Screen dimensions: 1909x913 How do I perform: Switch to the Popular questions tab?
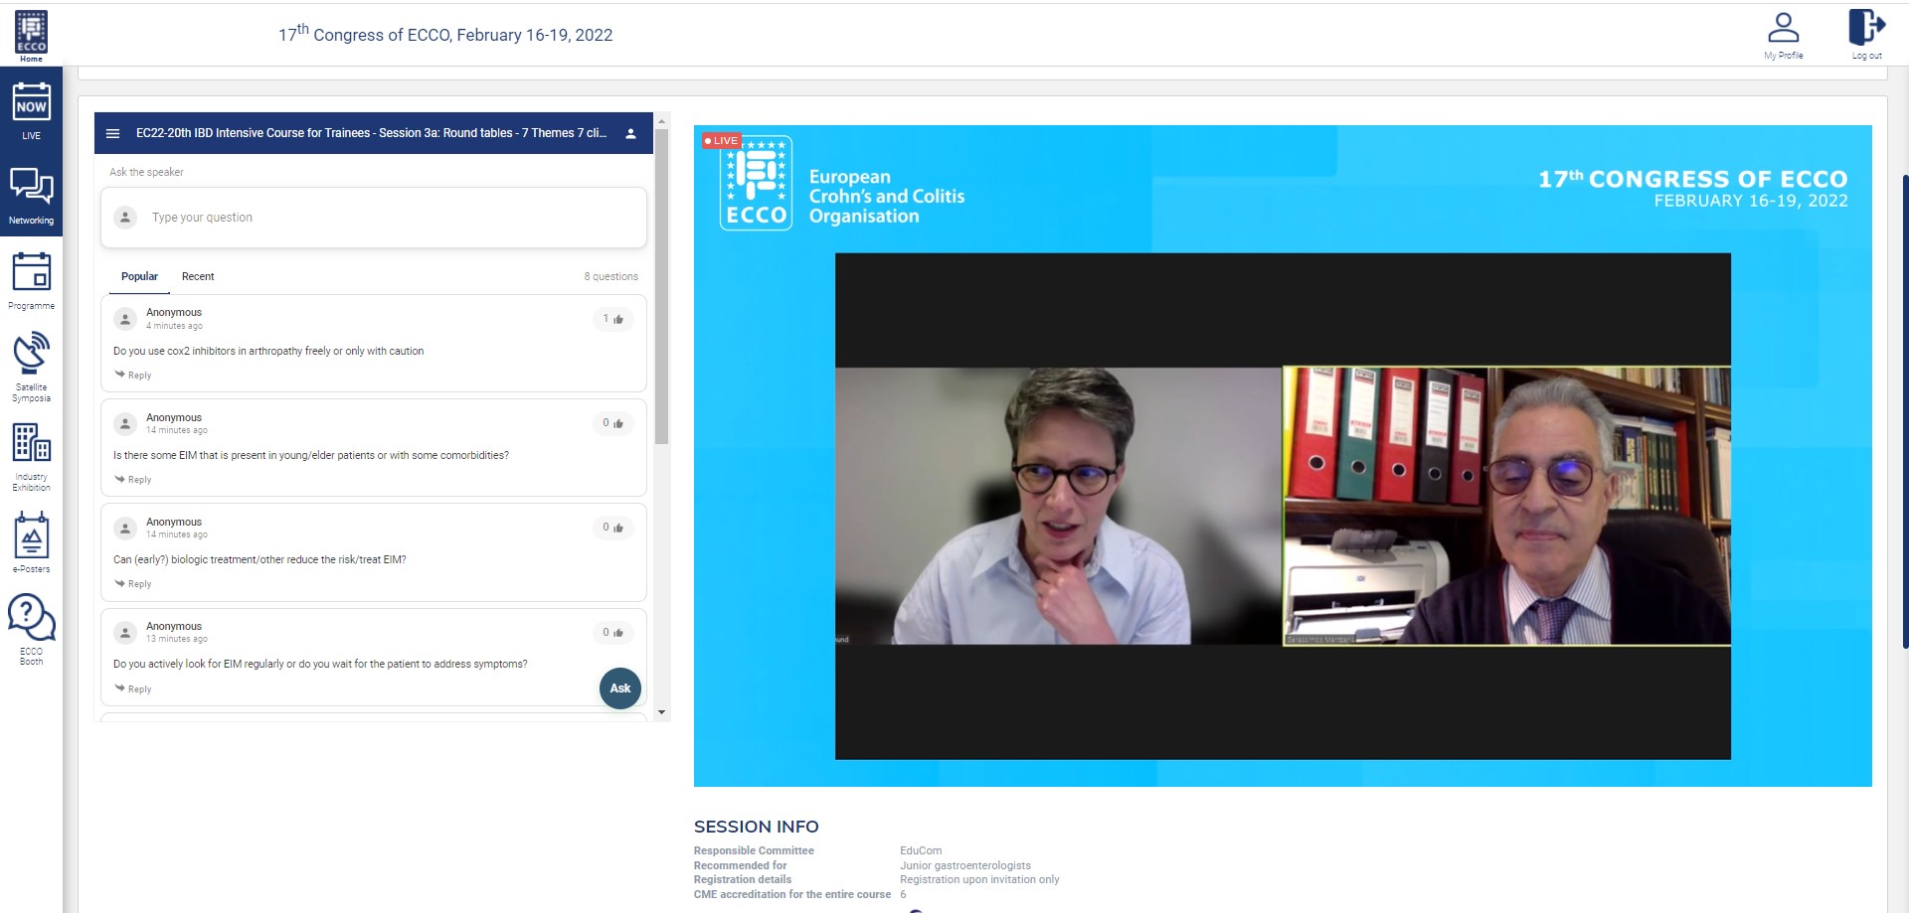(139, 276)
